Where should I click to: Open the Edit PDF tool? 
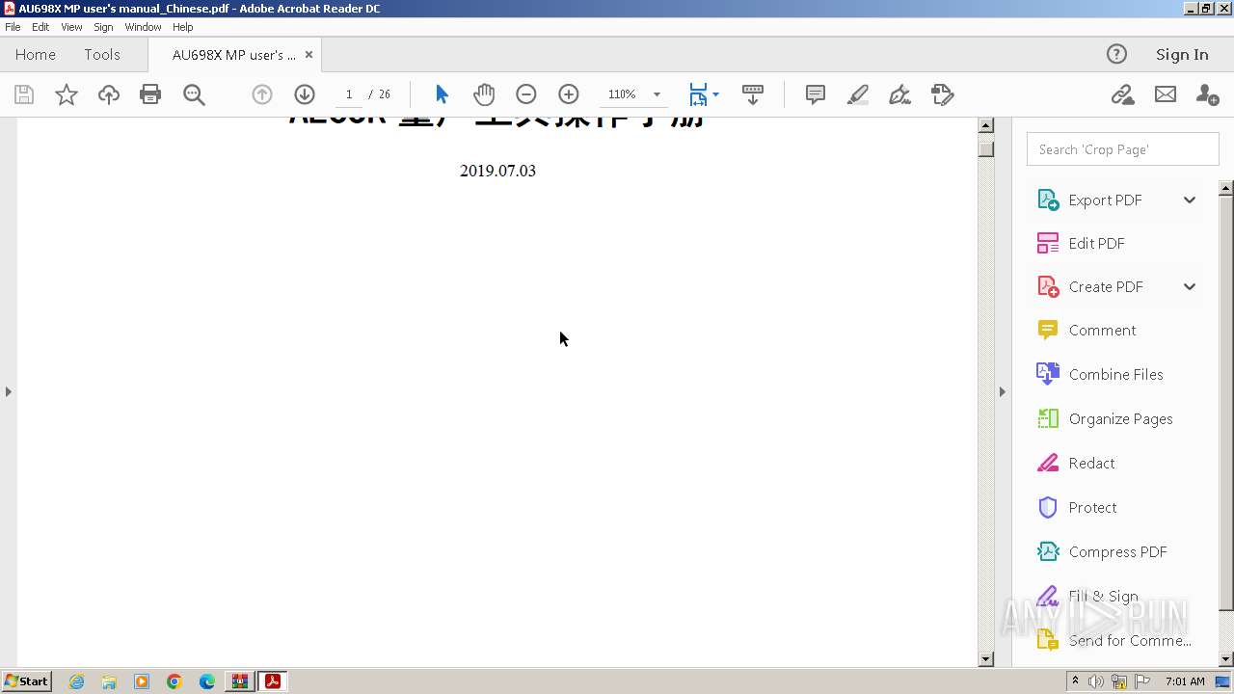coord(1096,243)
